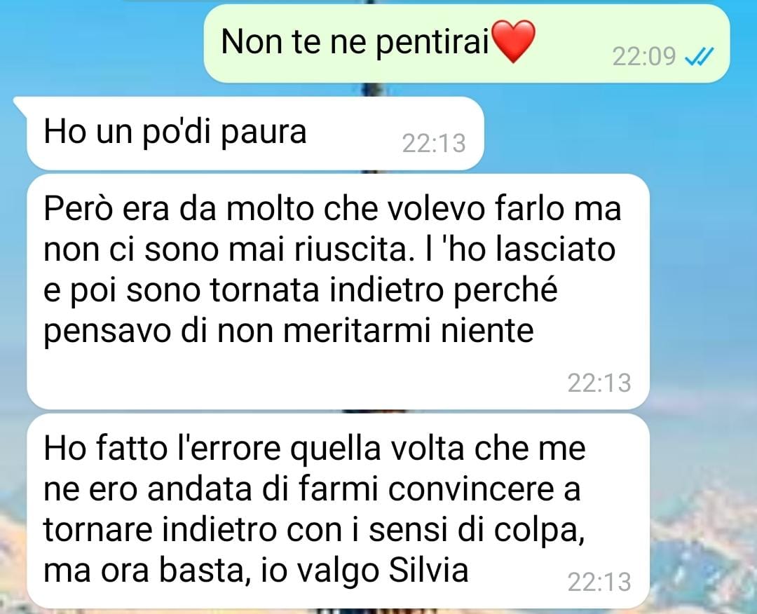Image resolution: width=757 pixels, height=614 pixels.
Task: Tap the 22:09 timestamp on the sent message
Action: [643, 57]
